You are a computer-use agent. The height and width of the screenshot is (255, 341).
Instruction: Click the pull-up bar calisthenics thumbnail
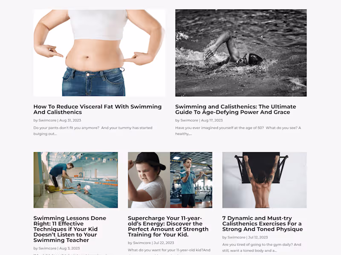[x=264, y=180]
